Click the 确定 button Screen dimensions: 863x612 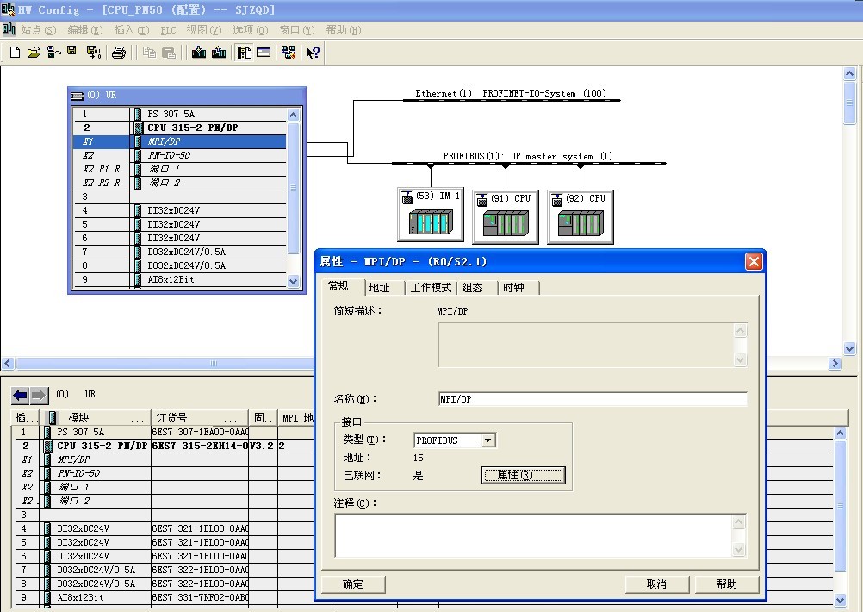pyautogui.click(x=353, y=584)
